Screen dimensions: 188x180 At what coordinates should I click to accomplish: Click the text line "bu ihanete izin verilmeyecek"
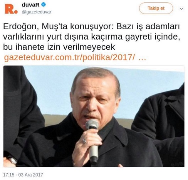(59, 47)
